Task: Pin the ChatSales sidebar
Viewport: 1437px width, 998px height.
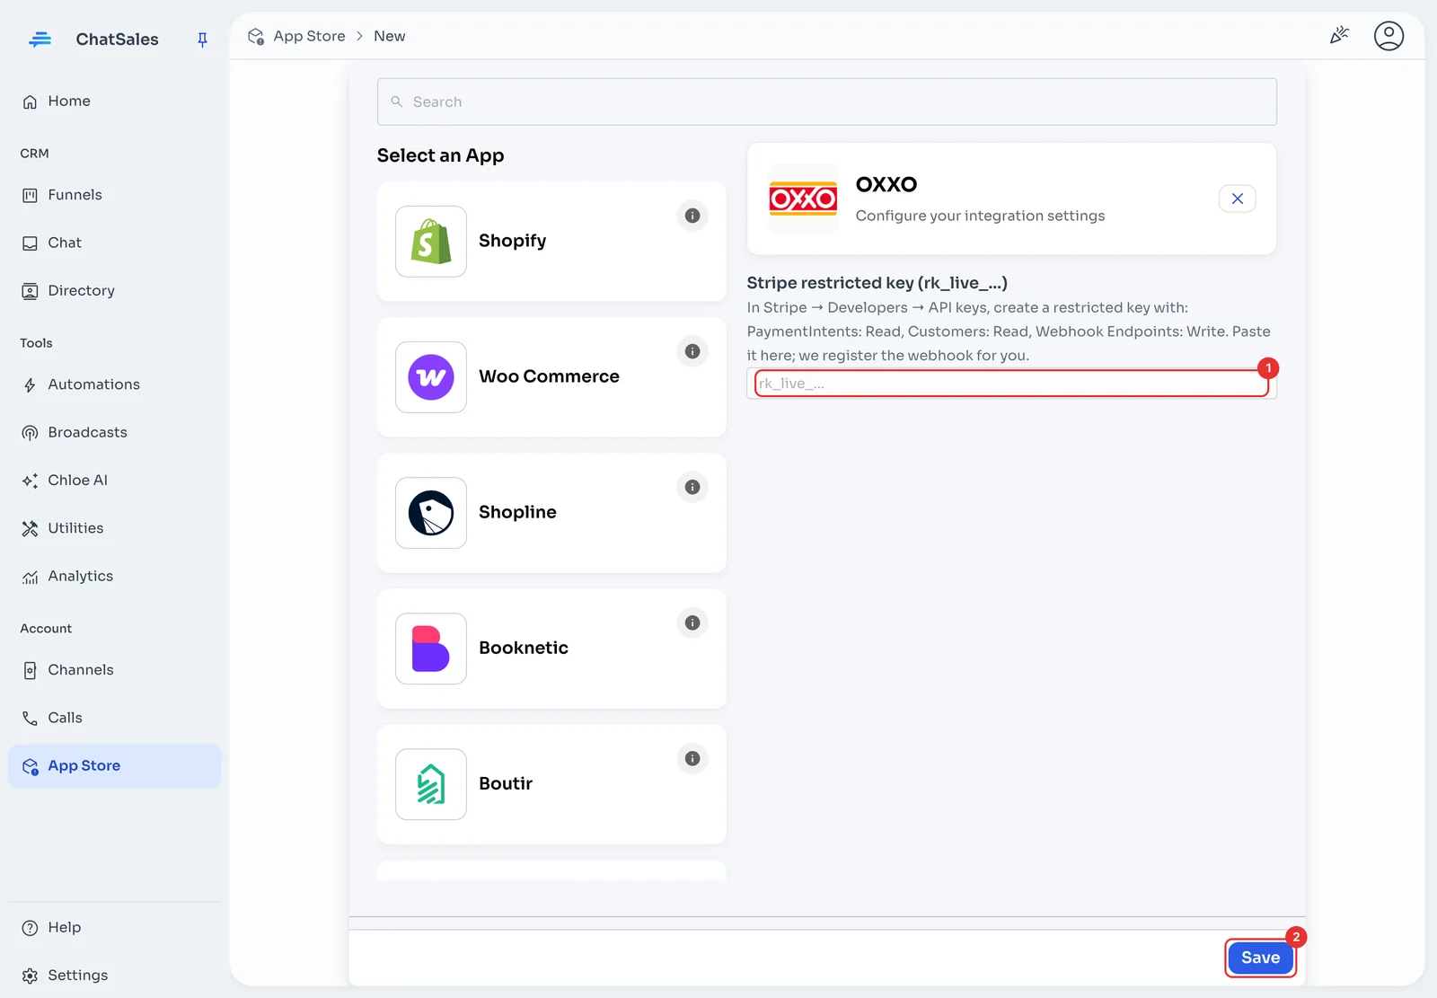Action: [202, 40]
